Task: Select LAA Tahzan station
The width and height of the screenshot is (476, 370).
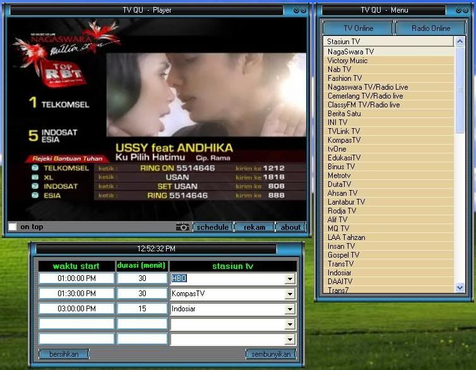Action: click(389, 237)
